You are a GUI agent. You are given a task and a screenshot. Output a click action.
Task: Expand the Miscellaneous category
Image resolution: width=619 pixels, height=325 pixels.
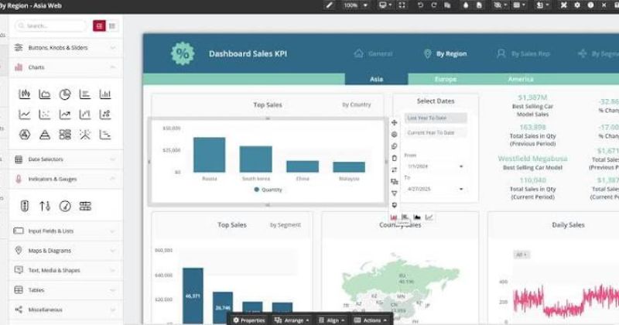(x=66, y=310)
